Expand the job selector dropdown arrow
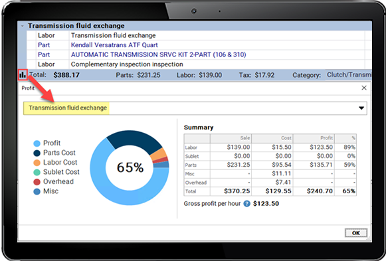Viewport: 386px width, 261px height. (361, 108)
